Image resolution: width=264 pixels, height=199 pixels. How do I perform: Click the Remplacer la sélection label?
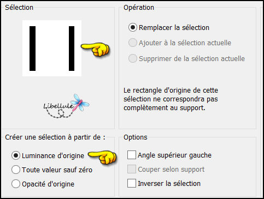174,28
